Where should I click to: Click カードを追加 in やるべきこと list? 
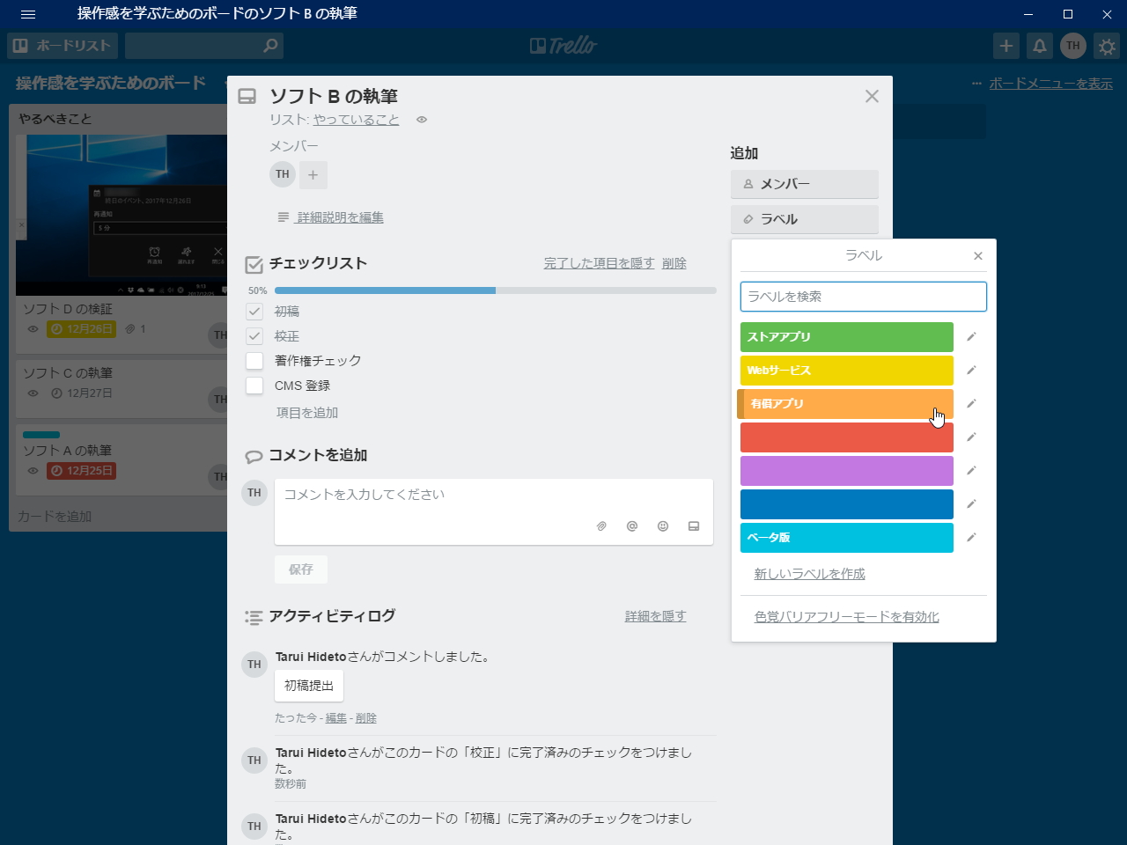pos(55,517)
